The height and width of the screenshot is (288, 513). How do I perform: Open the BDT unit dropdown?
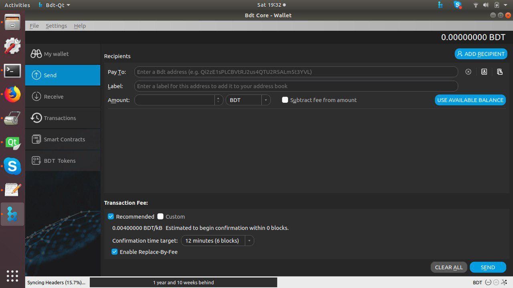[248, 100]
